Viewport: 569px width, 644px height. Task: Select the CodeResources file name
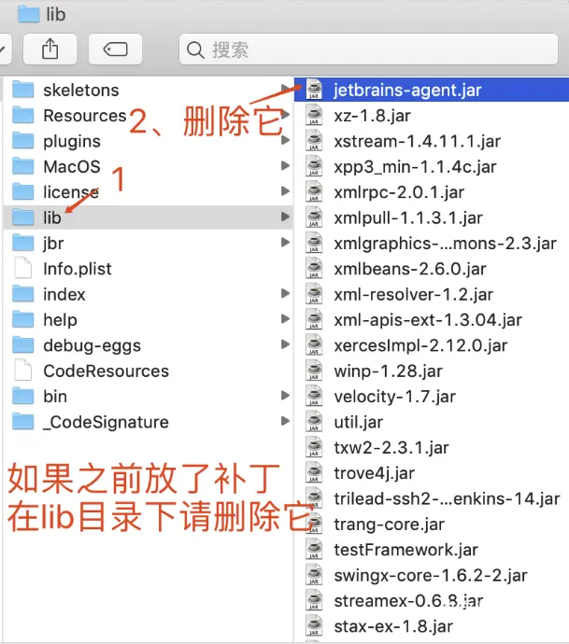[x=107, y=371]
